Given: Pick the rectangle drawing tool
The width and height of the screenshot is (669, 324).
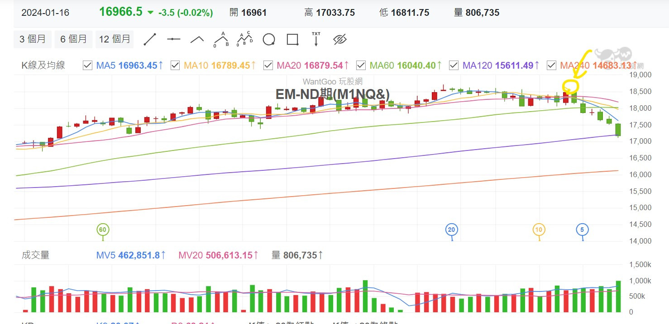Looking at the screenshot, I should 292,40.
